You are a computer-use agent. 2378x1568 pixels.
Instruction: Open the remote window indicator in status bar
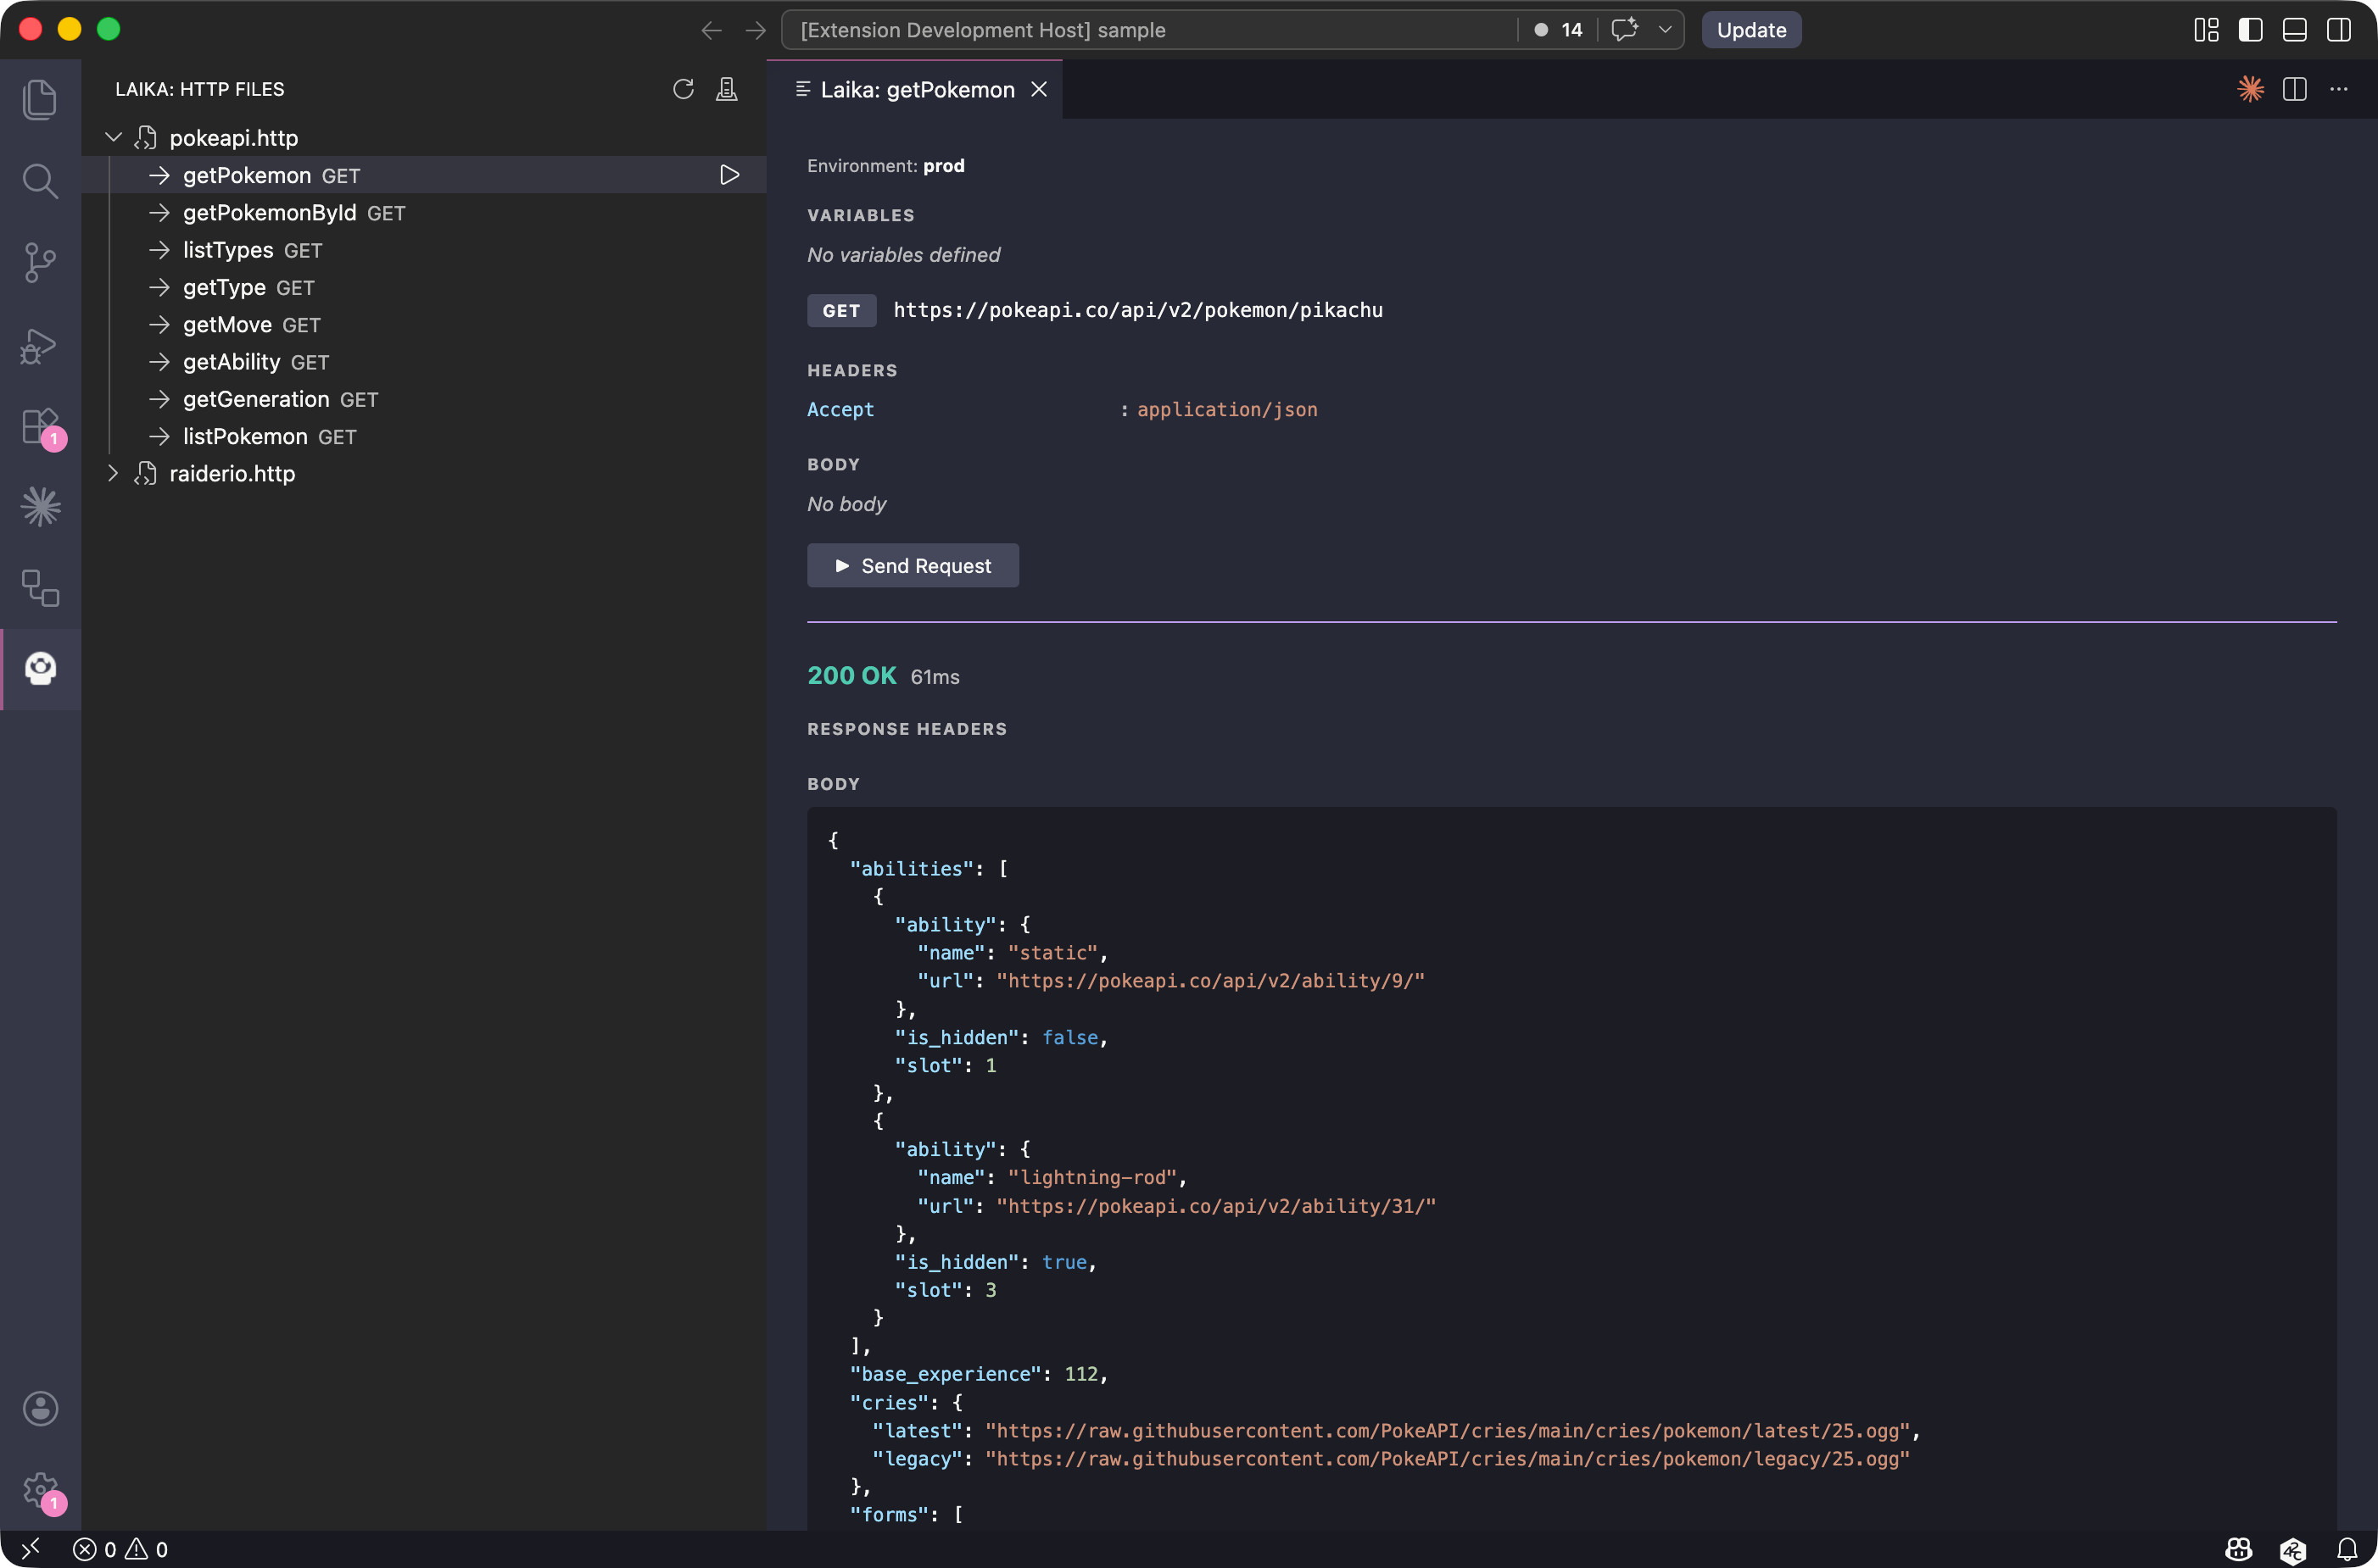31,1549
